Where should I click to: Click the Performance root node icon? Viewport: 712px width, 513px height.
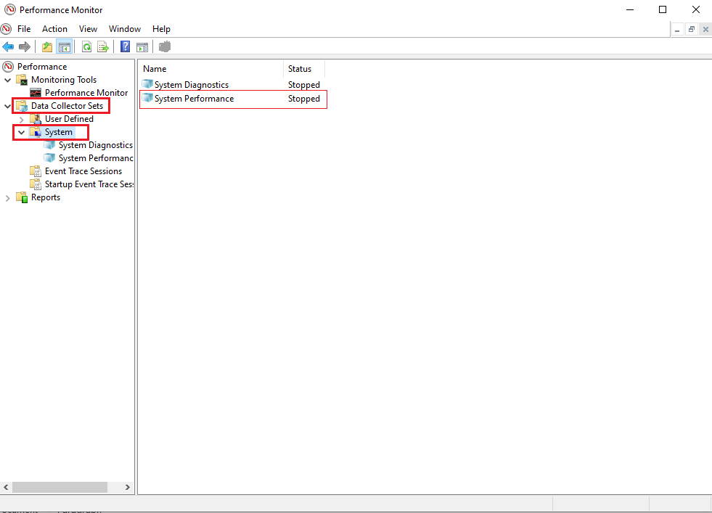8,67
